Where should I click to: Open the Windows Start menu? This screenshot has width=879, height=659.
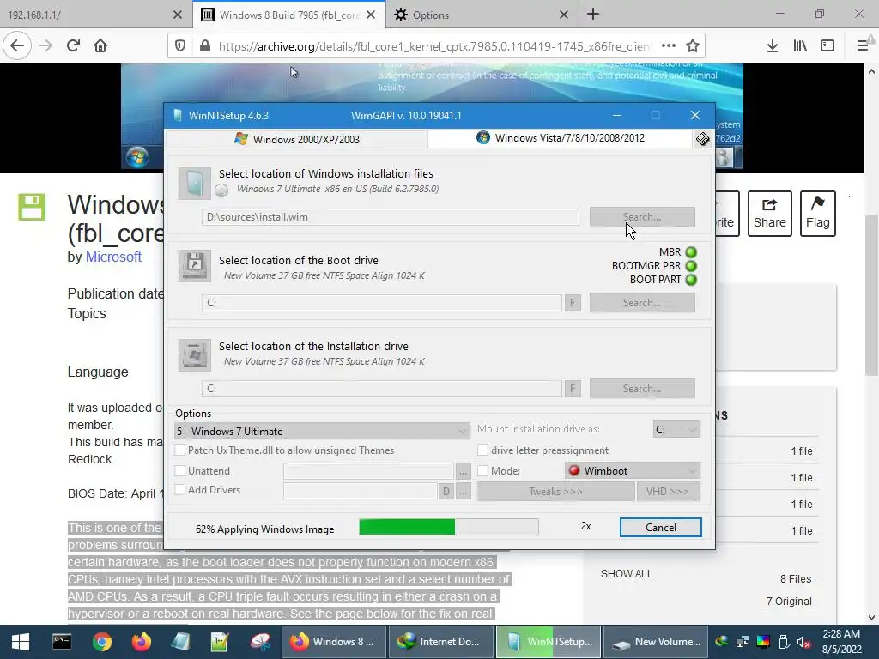[x=21, y=642]
